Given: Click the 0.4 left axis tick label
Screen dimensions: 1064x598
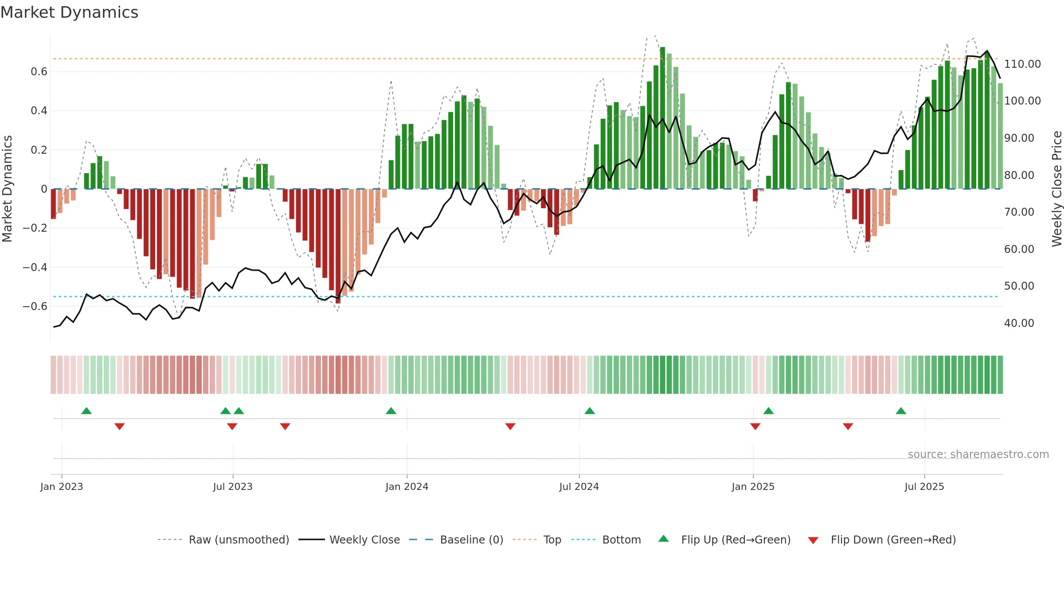Looking at the screenshot, I should [39, 111].
